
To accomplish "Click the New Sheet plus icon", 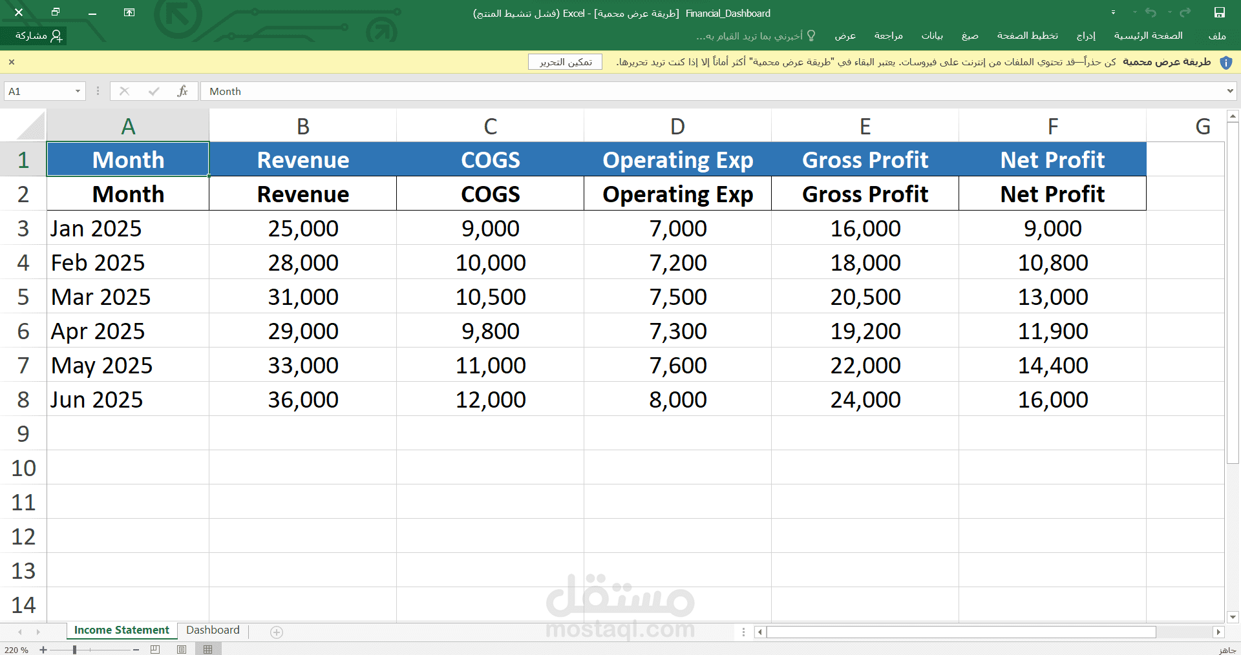I will (x=276, y=632).
